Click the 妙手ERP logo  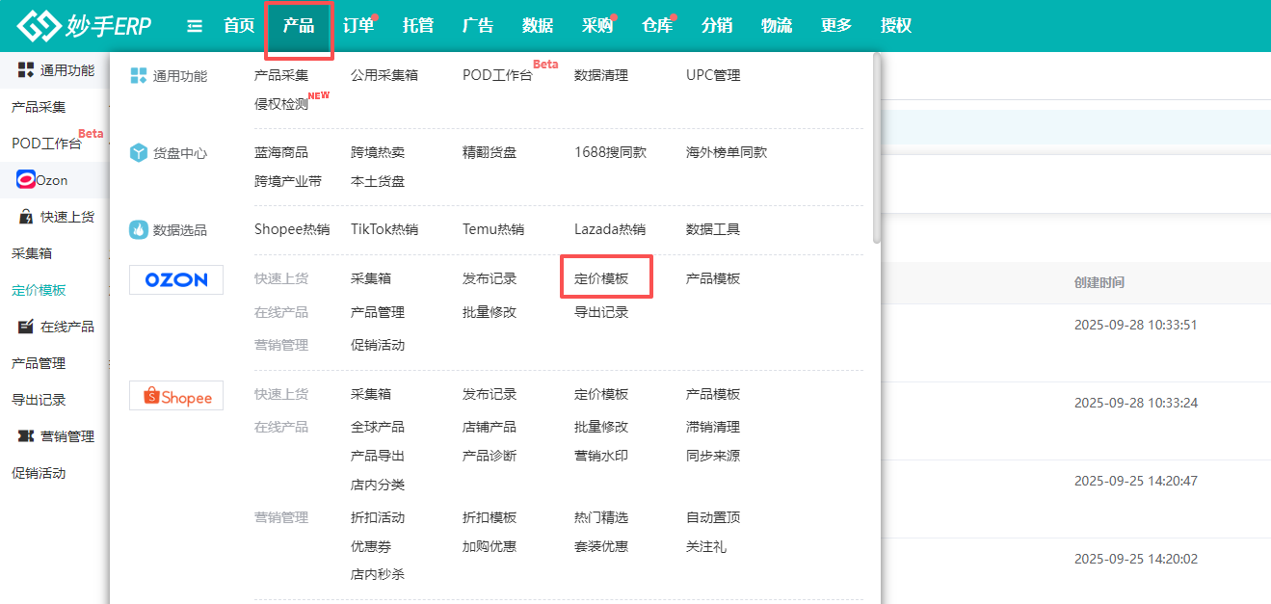pos(84,26)
